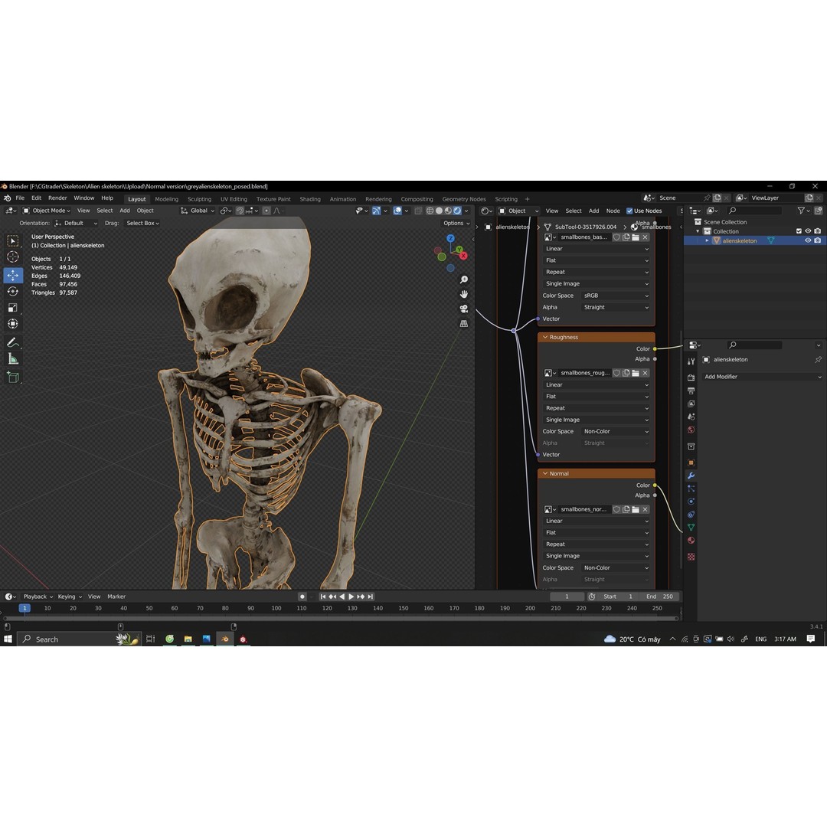Hide alienskeleton object with eye icon
Screen dimensions: 827x827
[808, 240]
